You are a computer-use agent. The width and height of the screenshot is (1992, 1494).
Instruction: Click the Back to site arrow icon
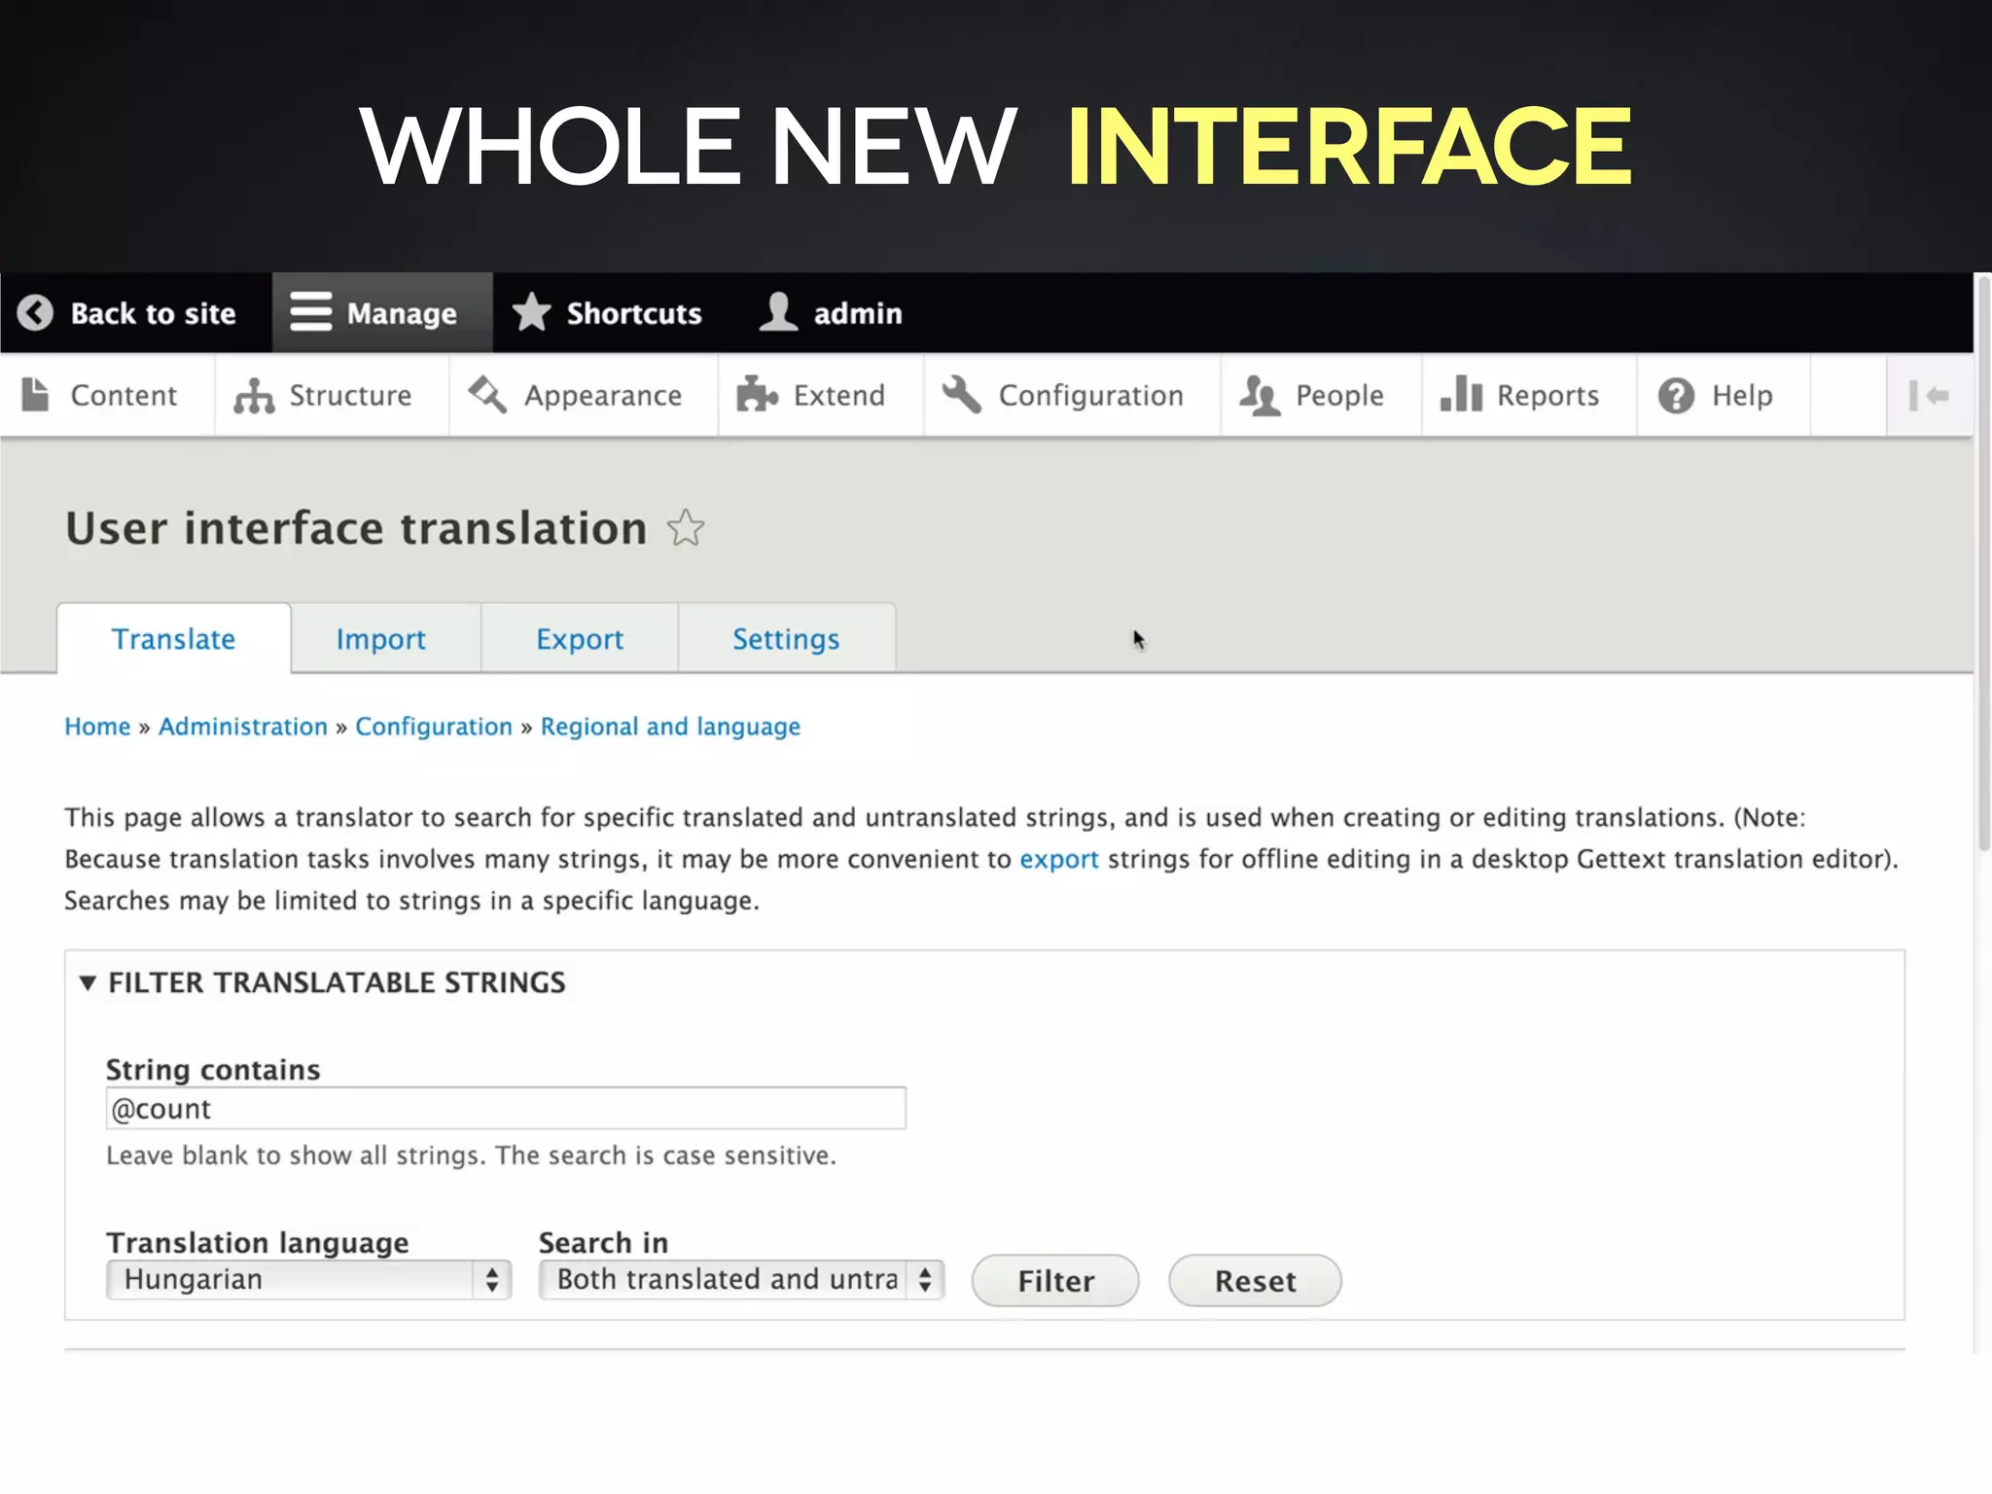click(35, 313)
